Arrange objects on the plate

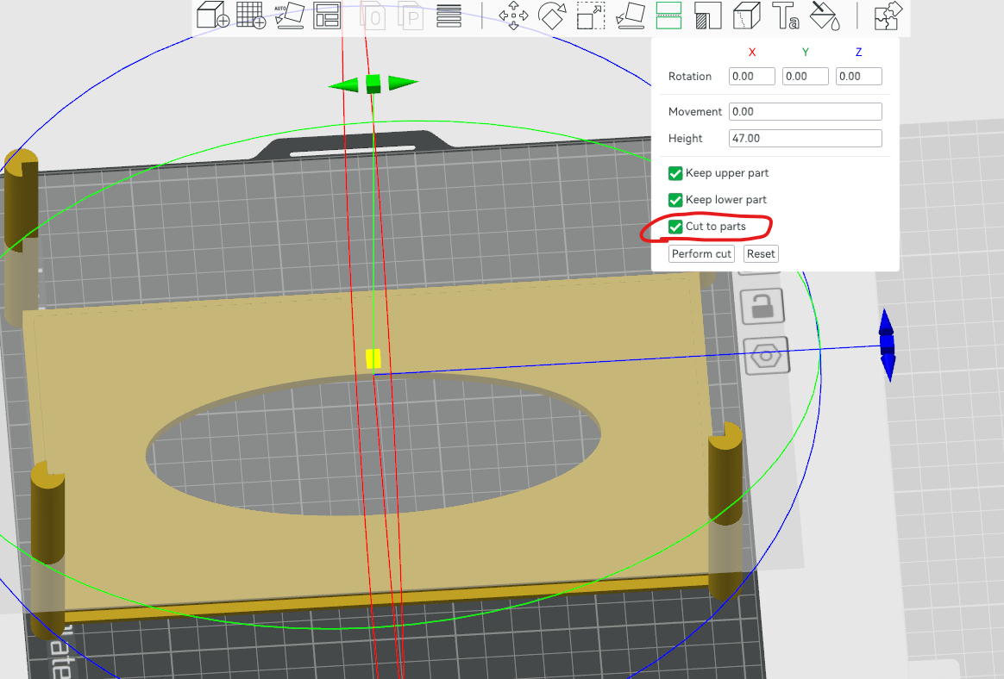click(x=326, y=15)
